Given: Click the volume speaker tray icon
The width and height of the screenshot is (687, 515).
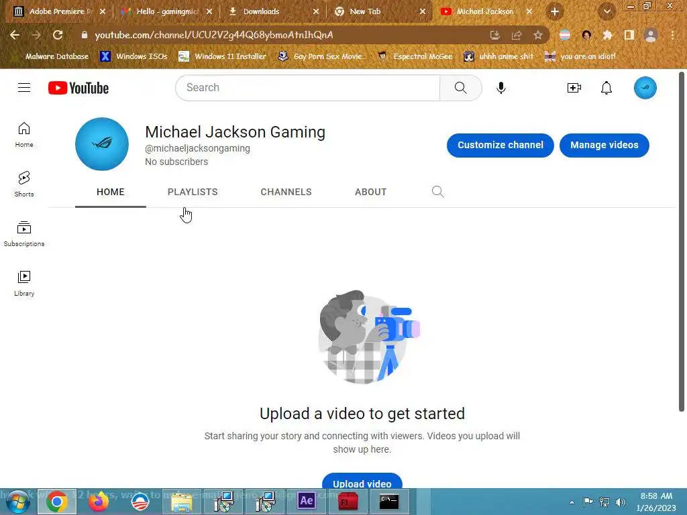Looking at the screenshot, I should click(621, 502).
